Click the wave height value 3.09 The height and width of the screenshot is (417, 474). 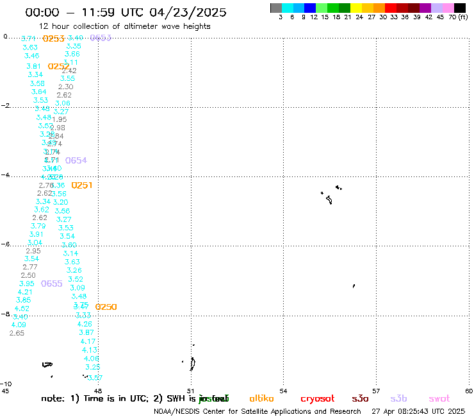(x=78, y=287)
